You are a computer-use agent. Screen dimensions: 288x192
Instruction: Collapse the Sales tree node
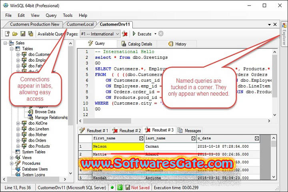5,43
